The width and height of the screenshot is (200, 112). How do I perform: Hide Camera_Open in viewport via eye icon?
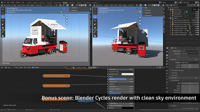coord(196,12)
